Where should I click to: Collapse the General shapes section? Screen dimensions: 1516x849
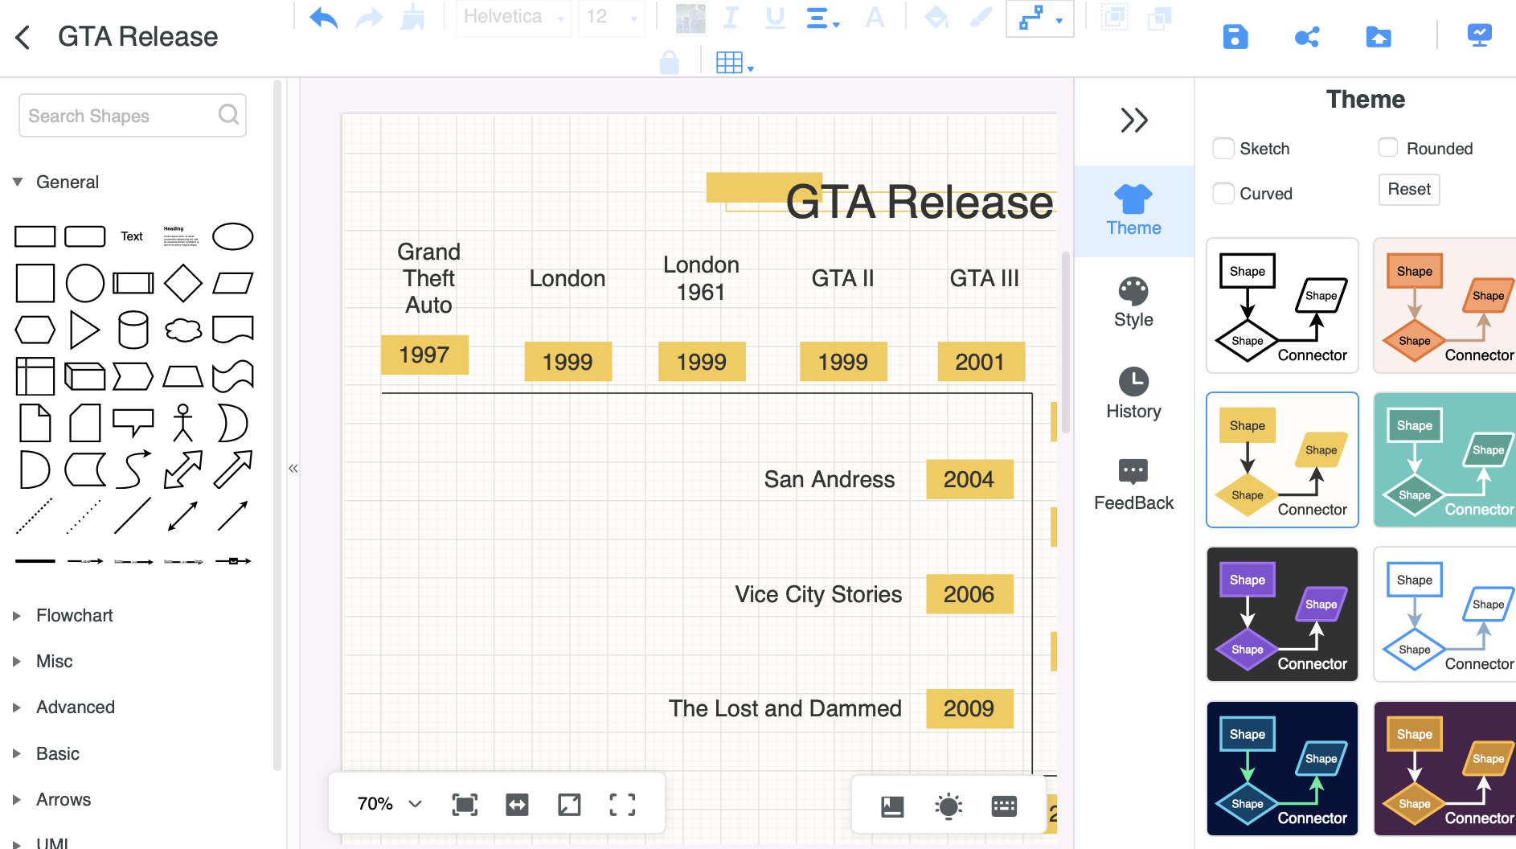[18, 183]
